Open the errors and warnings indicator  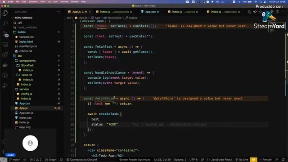(x=36, y=160)
